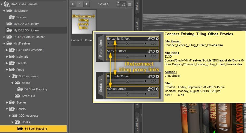
Task: Open the Simulation side tab
Action: point(137,124)
